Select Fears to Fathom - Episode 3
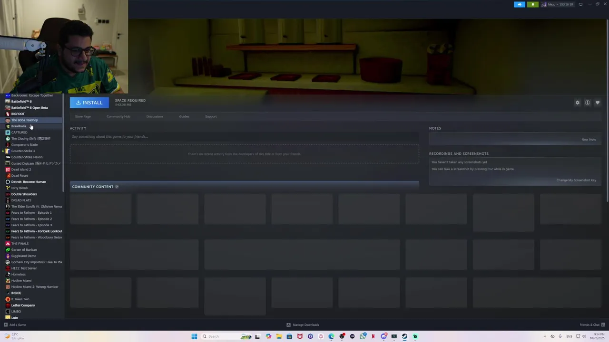609x342 pixels. click(31, 225)
